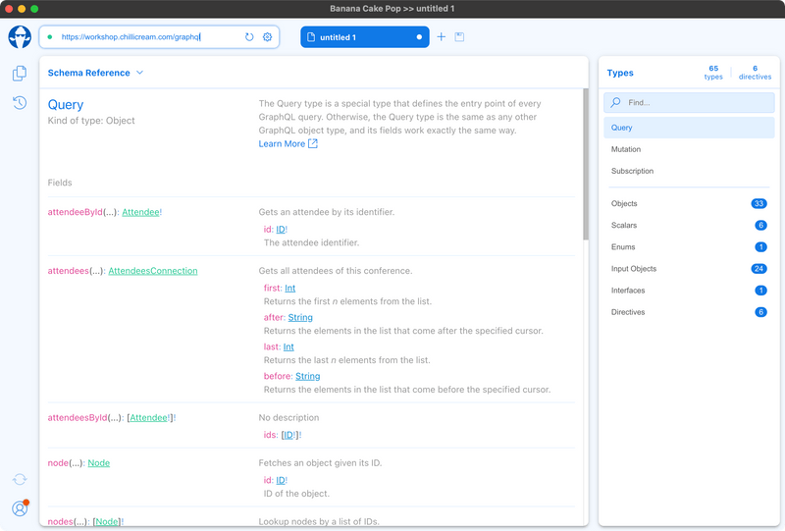Open the Node link in nodes return type
This screenshot has height=531, width=785.
click(x=107, y=521)
